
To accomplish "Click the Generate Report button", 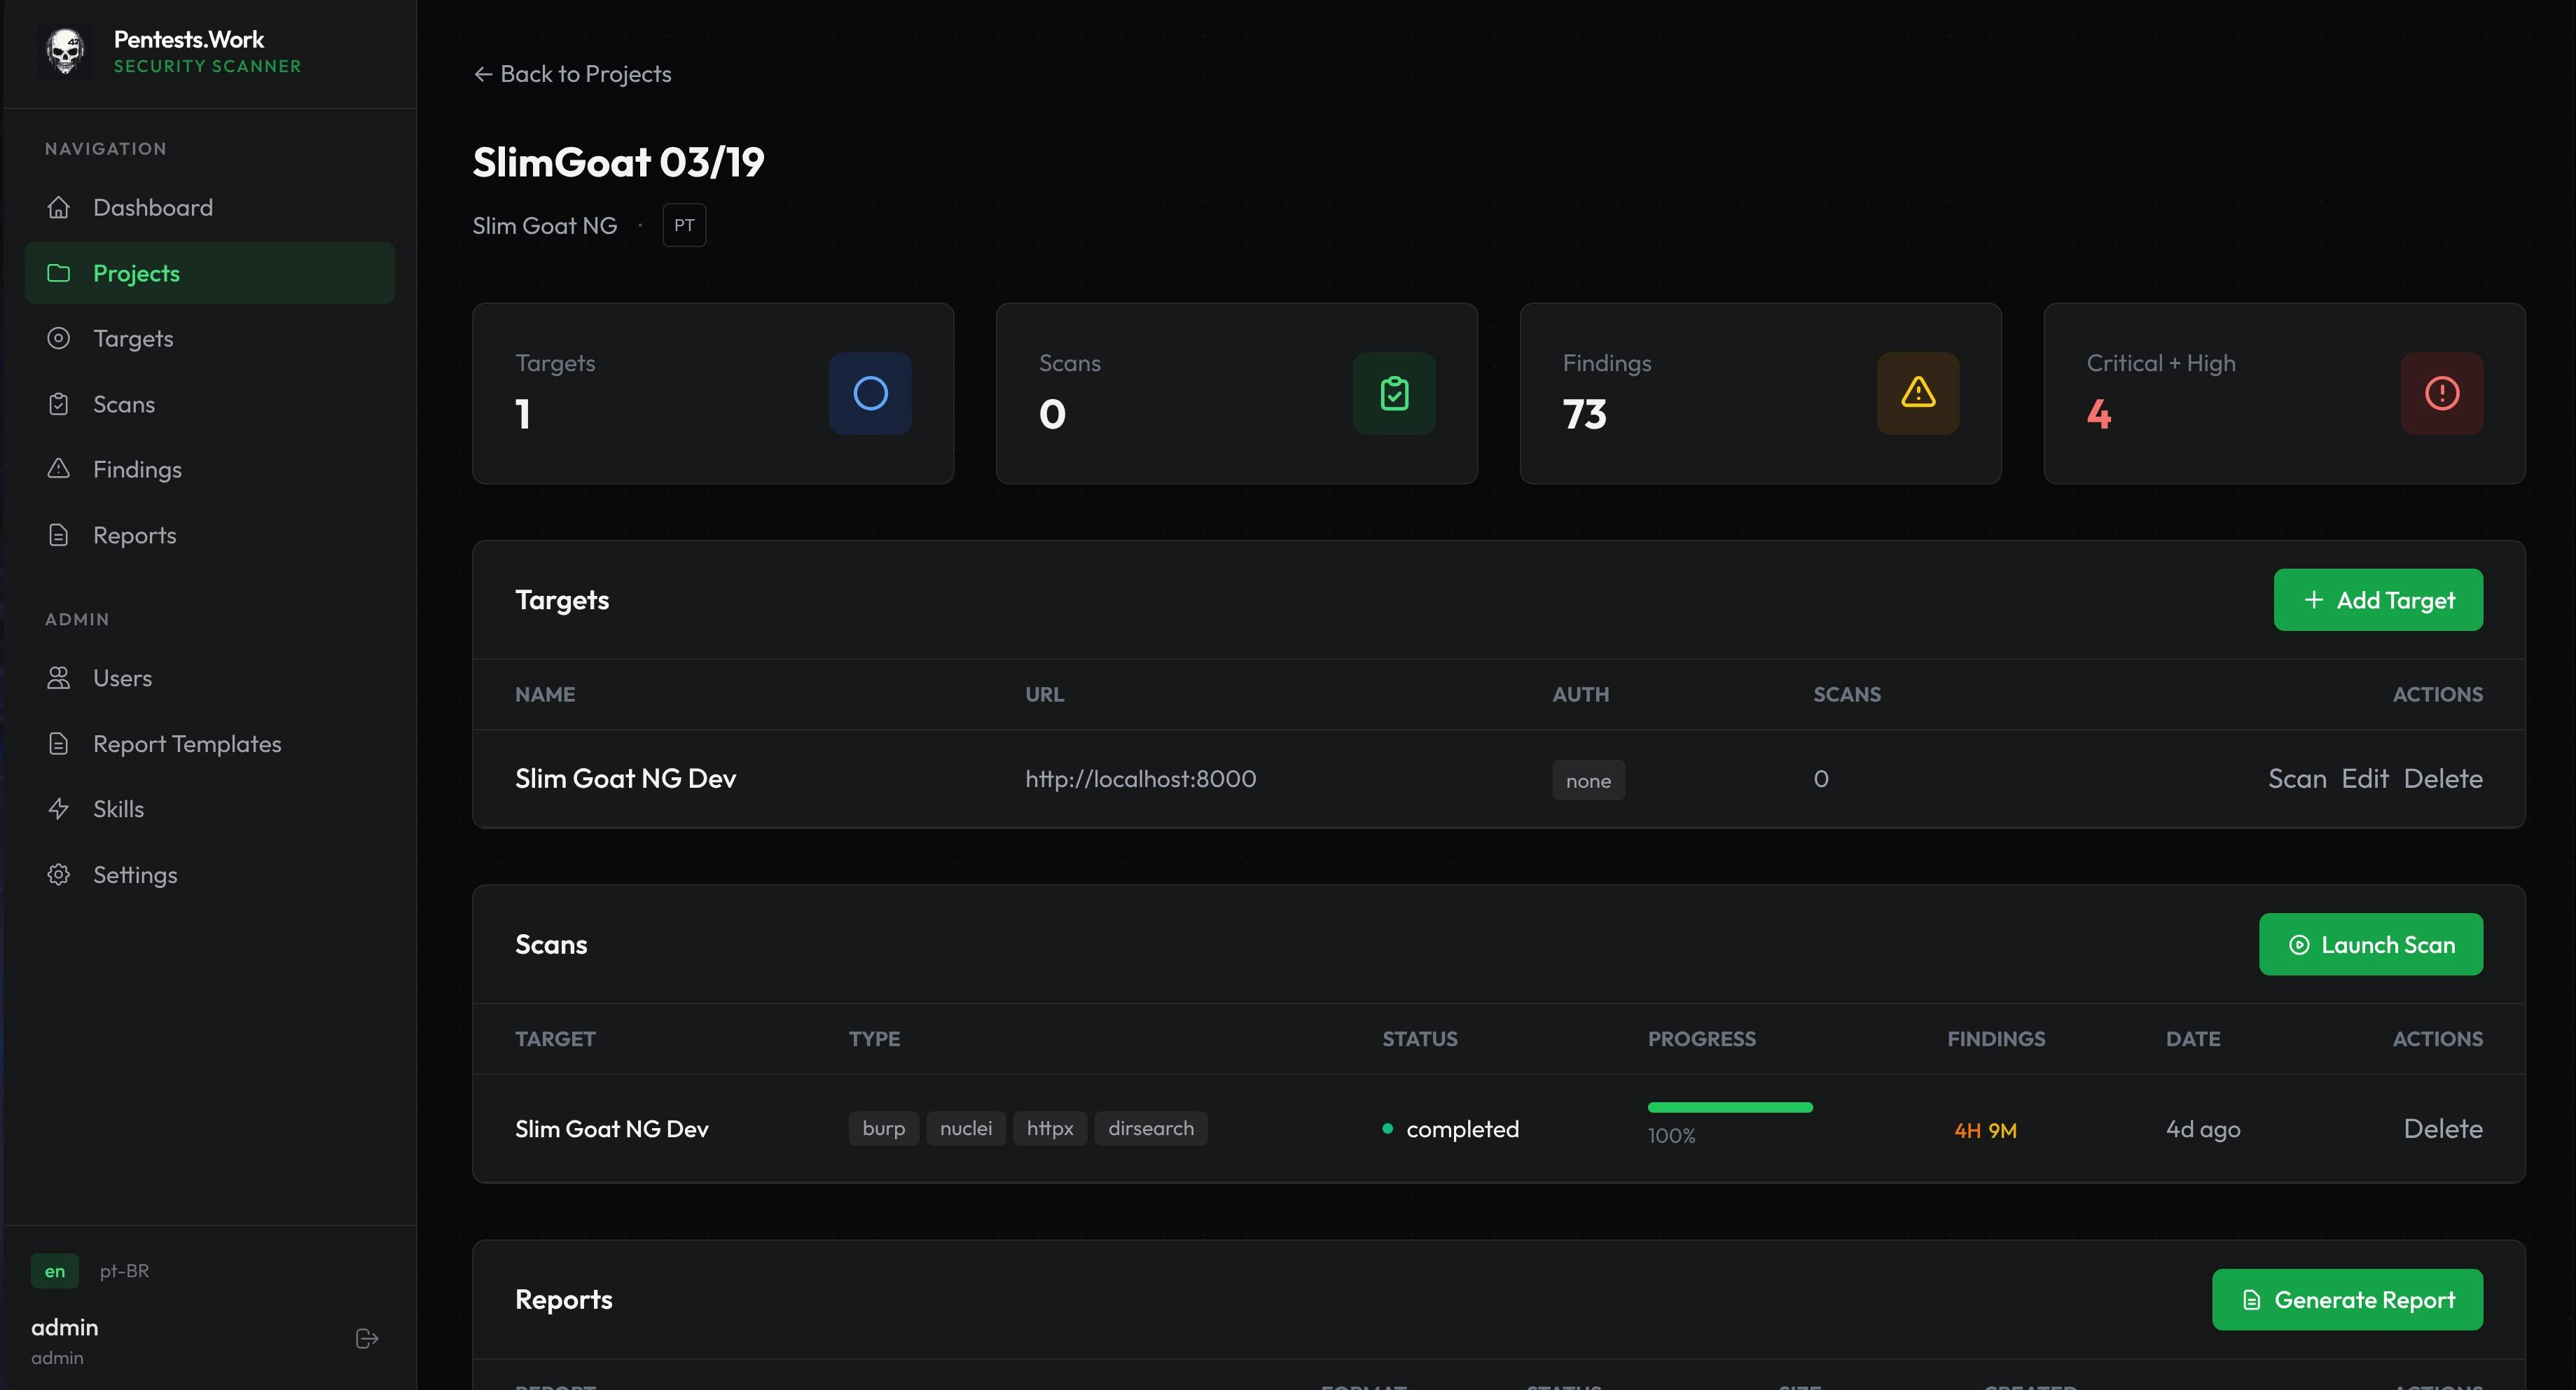I will [x=2347, y=1299].
